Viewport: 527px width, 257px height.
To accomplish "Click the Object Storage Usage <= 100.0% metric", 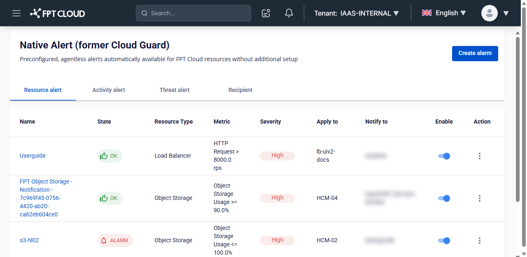I will [226, 240].
